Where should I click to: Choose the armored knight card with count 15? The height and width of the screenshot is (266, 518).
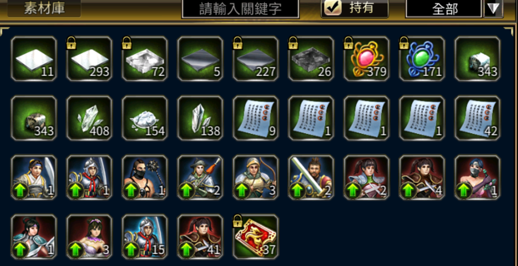click(x=145, y=237)
